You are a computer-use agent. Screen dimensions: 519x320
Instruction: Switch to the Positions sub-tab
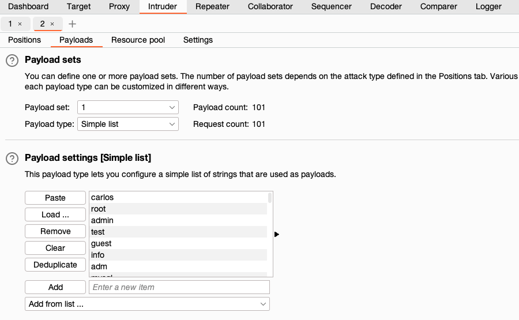(24, 40)
